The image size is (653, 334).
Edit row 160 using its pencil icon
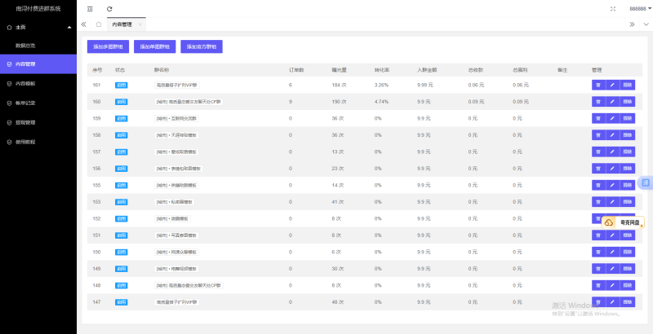point(612,101)
